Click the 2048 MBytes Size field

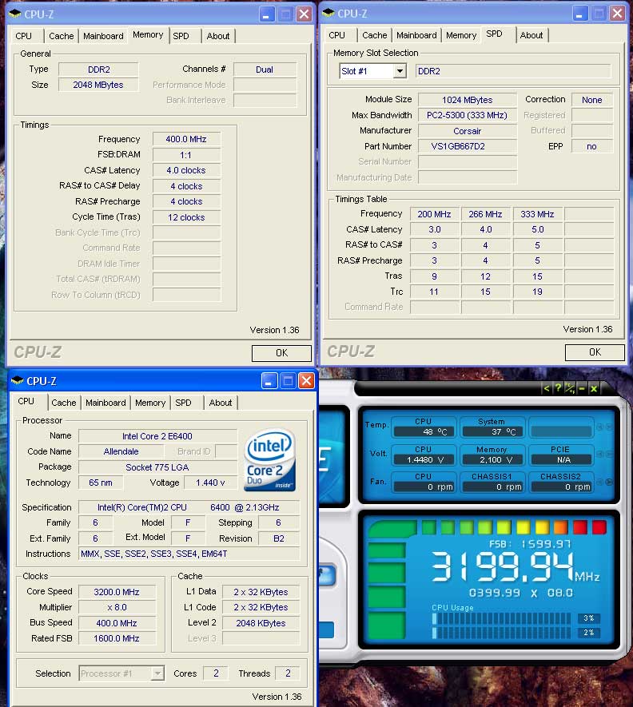click(x=98, y=85)
